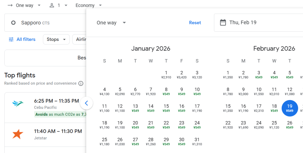The image size is (303, 153).
Task: Click the All filters sliders icon
Action: click(11, 40)
